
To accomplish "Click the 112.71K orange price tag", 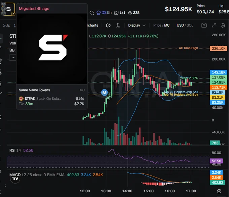I will [219, 87].
